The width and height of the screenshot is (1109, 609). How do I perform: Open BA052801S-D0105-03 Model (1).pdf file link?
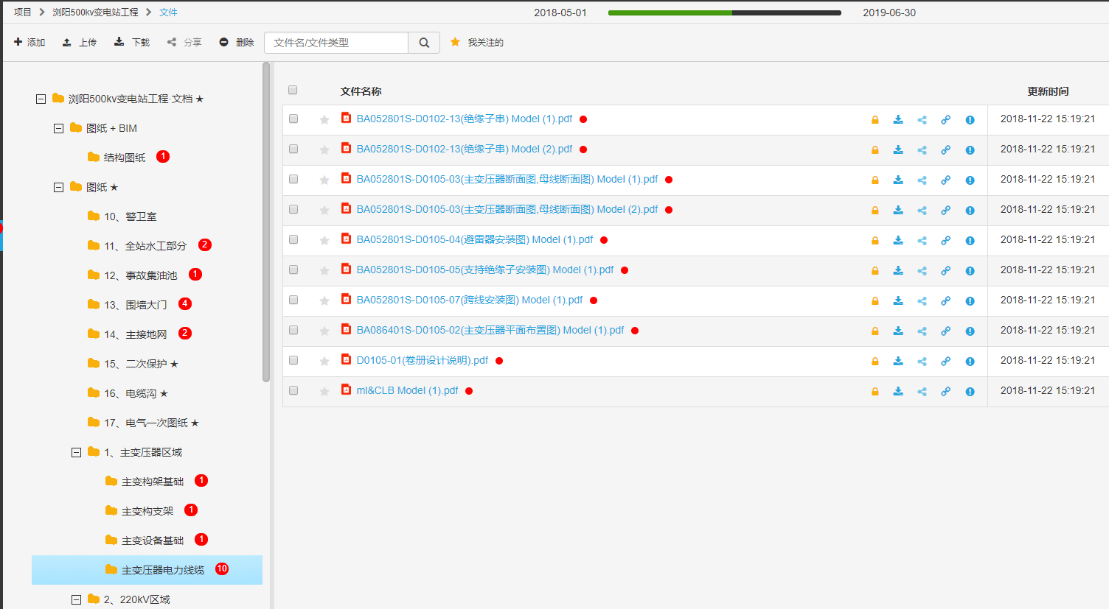(507, 179)
